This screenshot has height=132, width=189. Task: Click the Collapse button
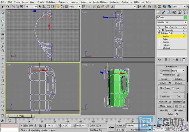tap(179, 79)
